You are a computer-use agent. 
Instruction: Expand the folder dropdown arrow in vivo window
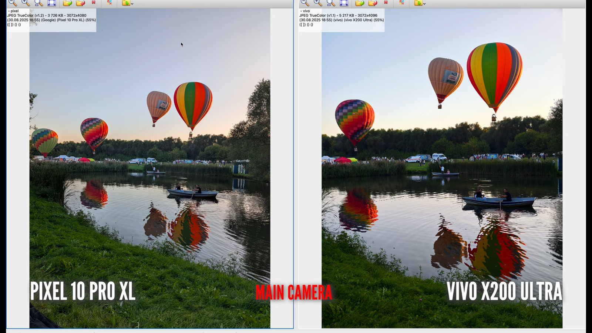(x=424, y=4)
